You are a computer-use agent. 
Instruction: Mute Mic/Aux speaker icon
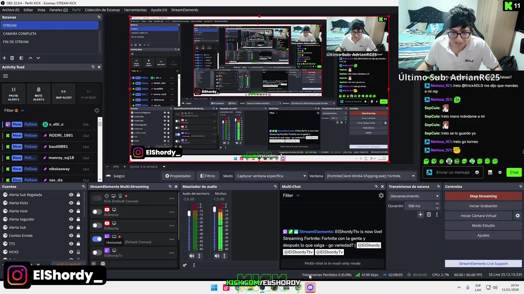point(217,256)
